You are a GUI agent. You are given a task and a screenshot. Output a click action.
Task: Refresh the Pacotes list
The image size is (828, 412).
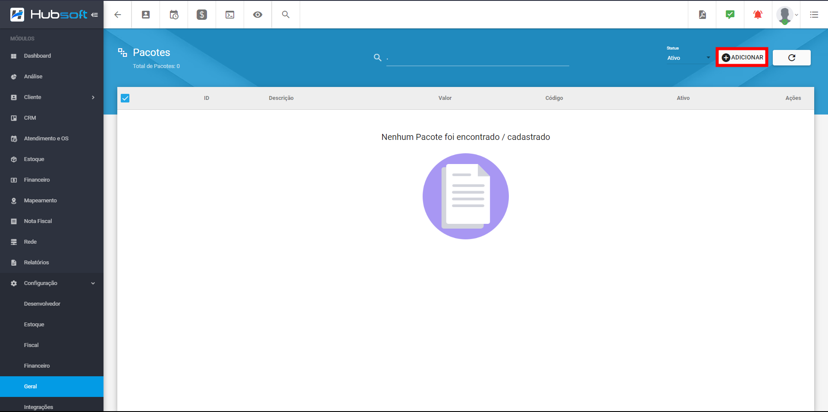792,58
